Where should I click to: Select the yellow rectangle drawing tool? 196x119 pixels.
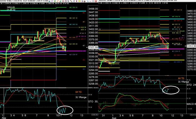coord(79,1)
